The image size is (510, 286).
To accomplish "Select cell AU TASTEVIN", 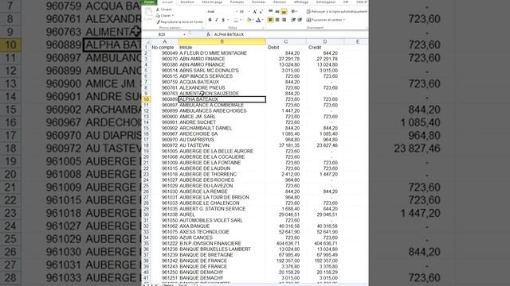I will click(x=222, y=145).
